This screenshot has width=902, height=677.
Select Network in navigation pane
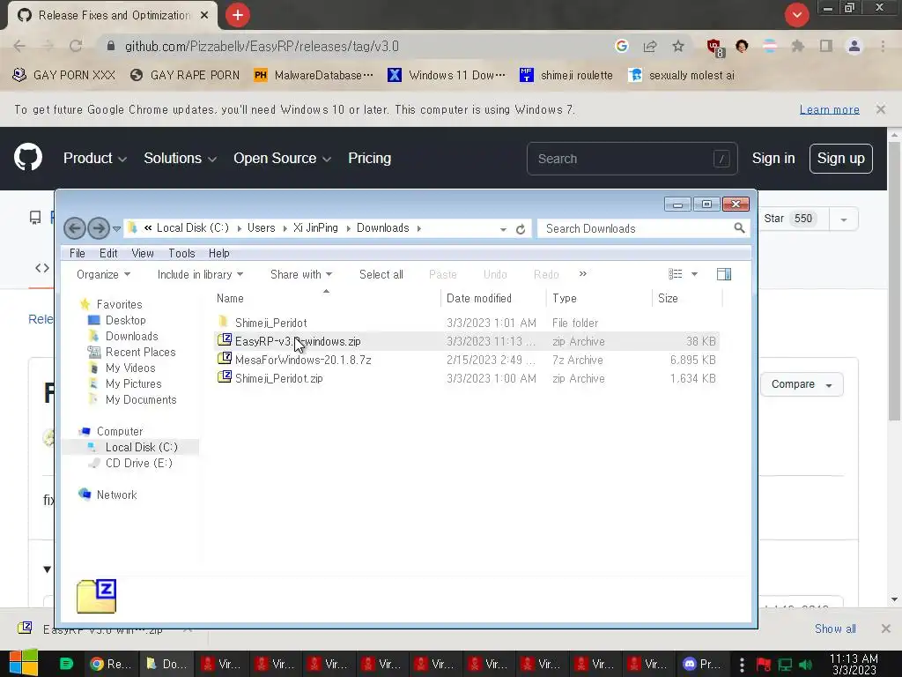116,495
